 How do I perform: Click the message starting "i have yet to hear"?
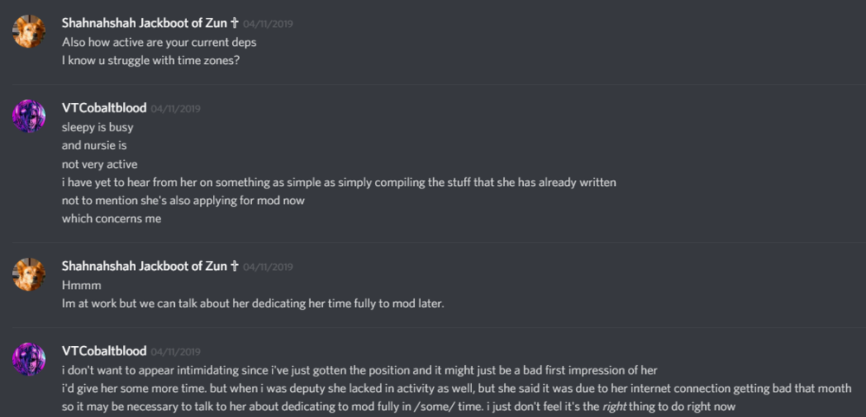click(x=338, y=183)
